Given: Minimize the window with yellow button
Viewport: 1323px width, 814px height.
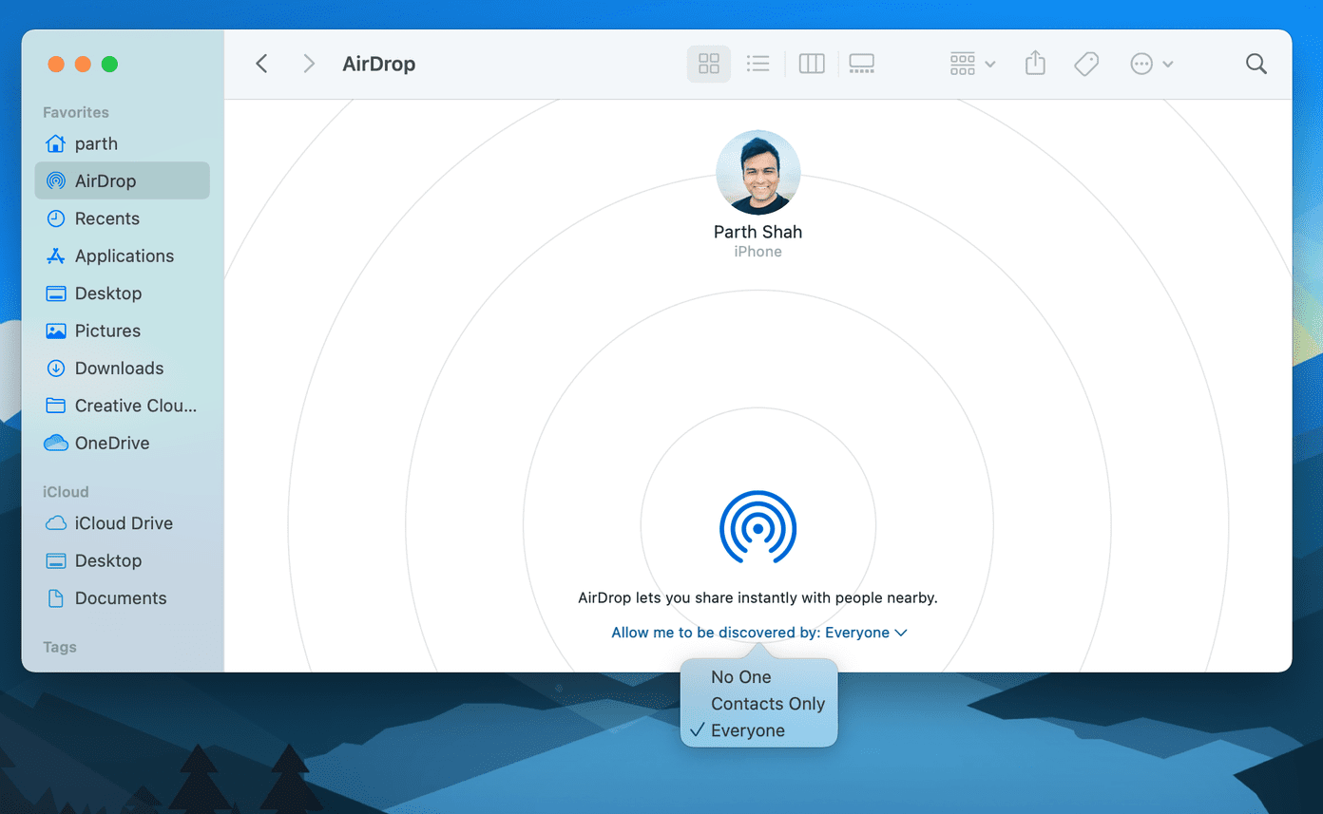Looking at the screenshot, I should pos(83,64).
